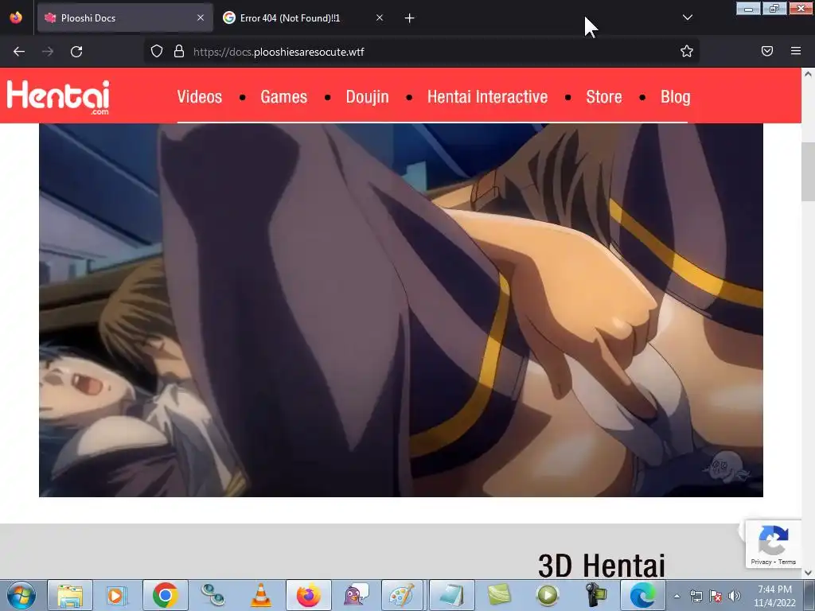Open the video camera app in the taskbar
Image resolution: width=815 pixels, height=611 pixels.
point(595,595)
